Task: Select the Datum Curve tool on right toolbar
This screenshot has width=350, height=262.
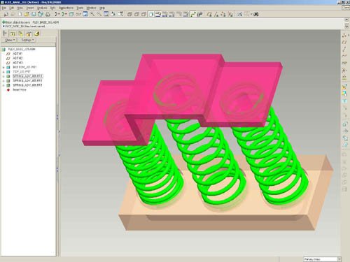Action: pyautogui.click(x=344, y=56)
